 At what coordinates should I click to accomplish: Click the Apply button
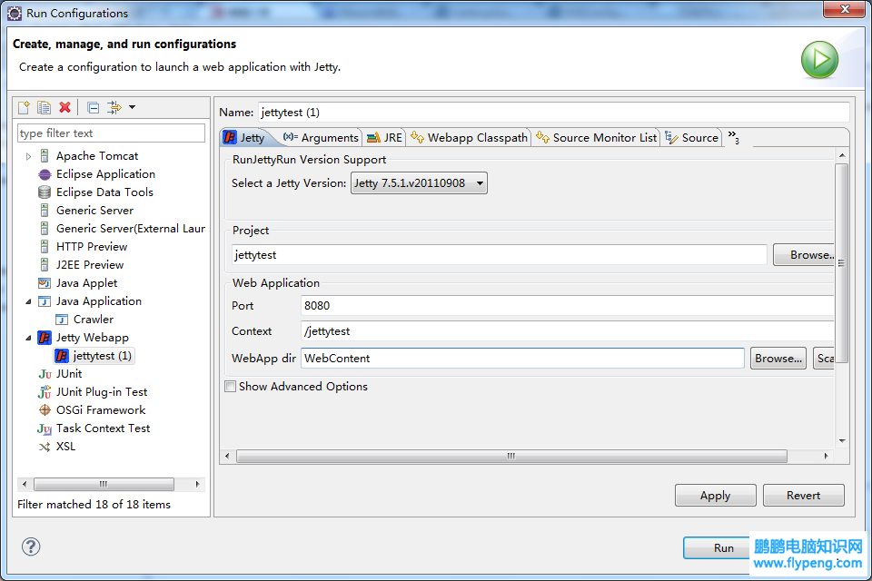click(715, 496)
